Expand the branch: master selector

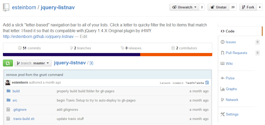pos(33,63)
